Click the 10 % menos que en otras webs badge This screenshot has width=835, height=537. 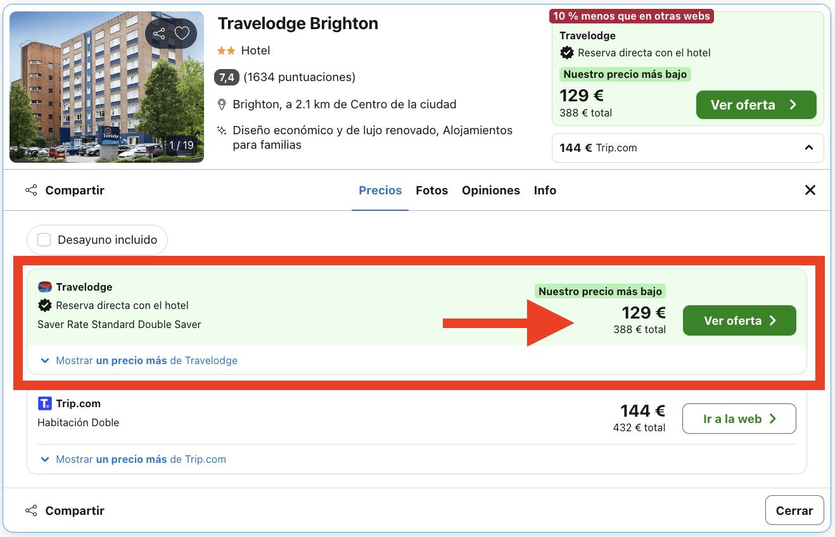[632, 16]
